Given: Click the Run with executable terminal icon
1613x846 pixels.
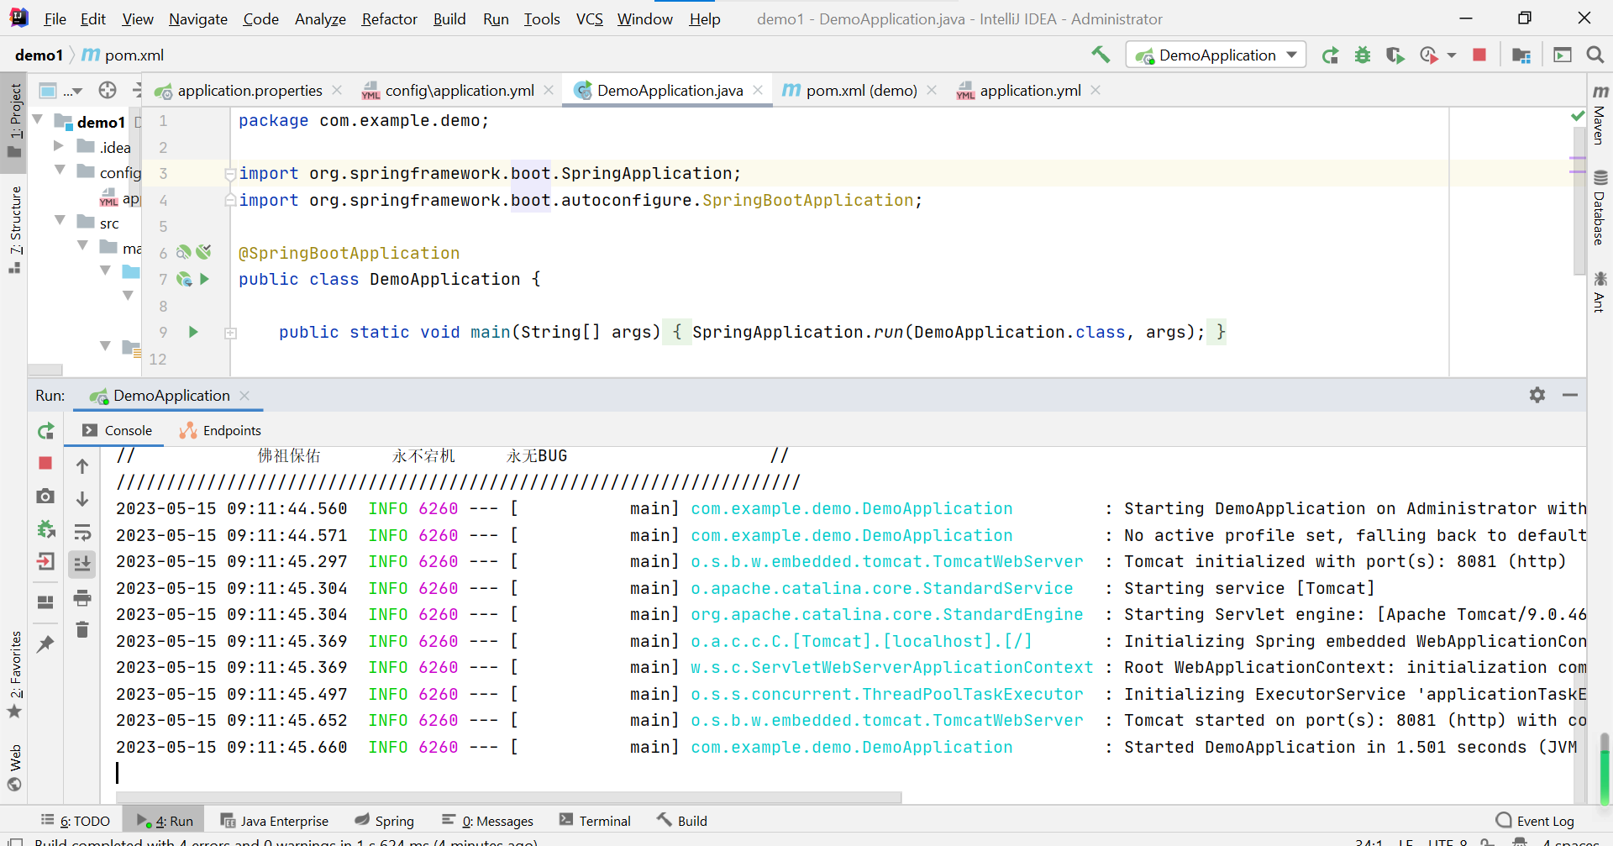Looking at the screenshot, I should 1562,55.
